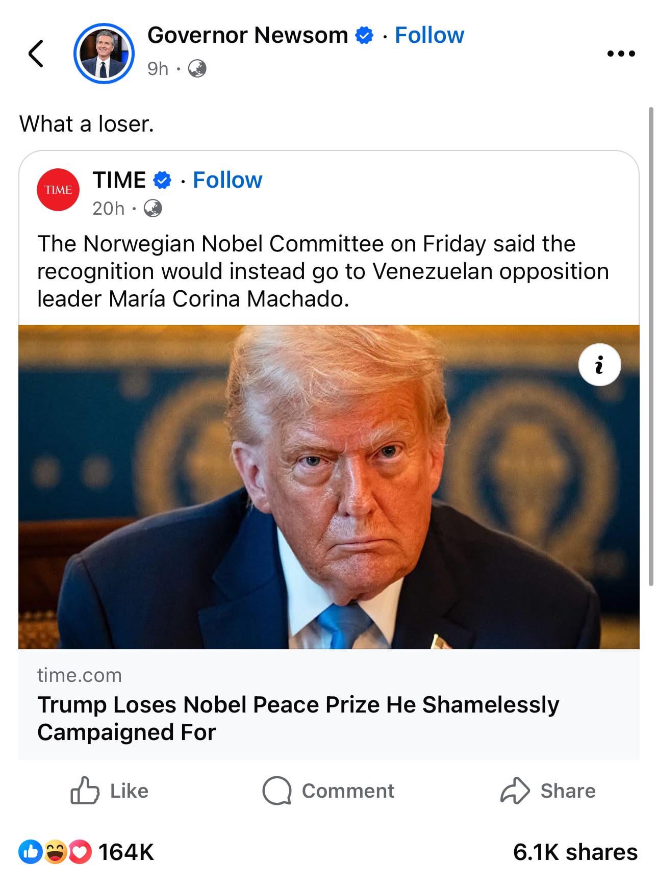Open the TIME page name

coord(119,180)
